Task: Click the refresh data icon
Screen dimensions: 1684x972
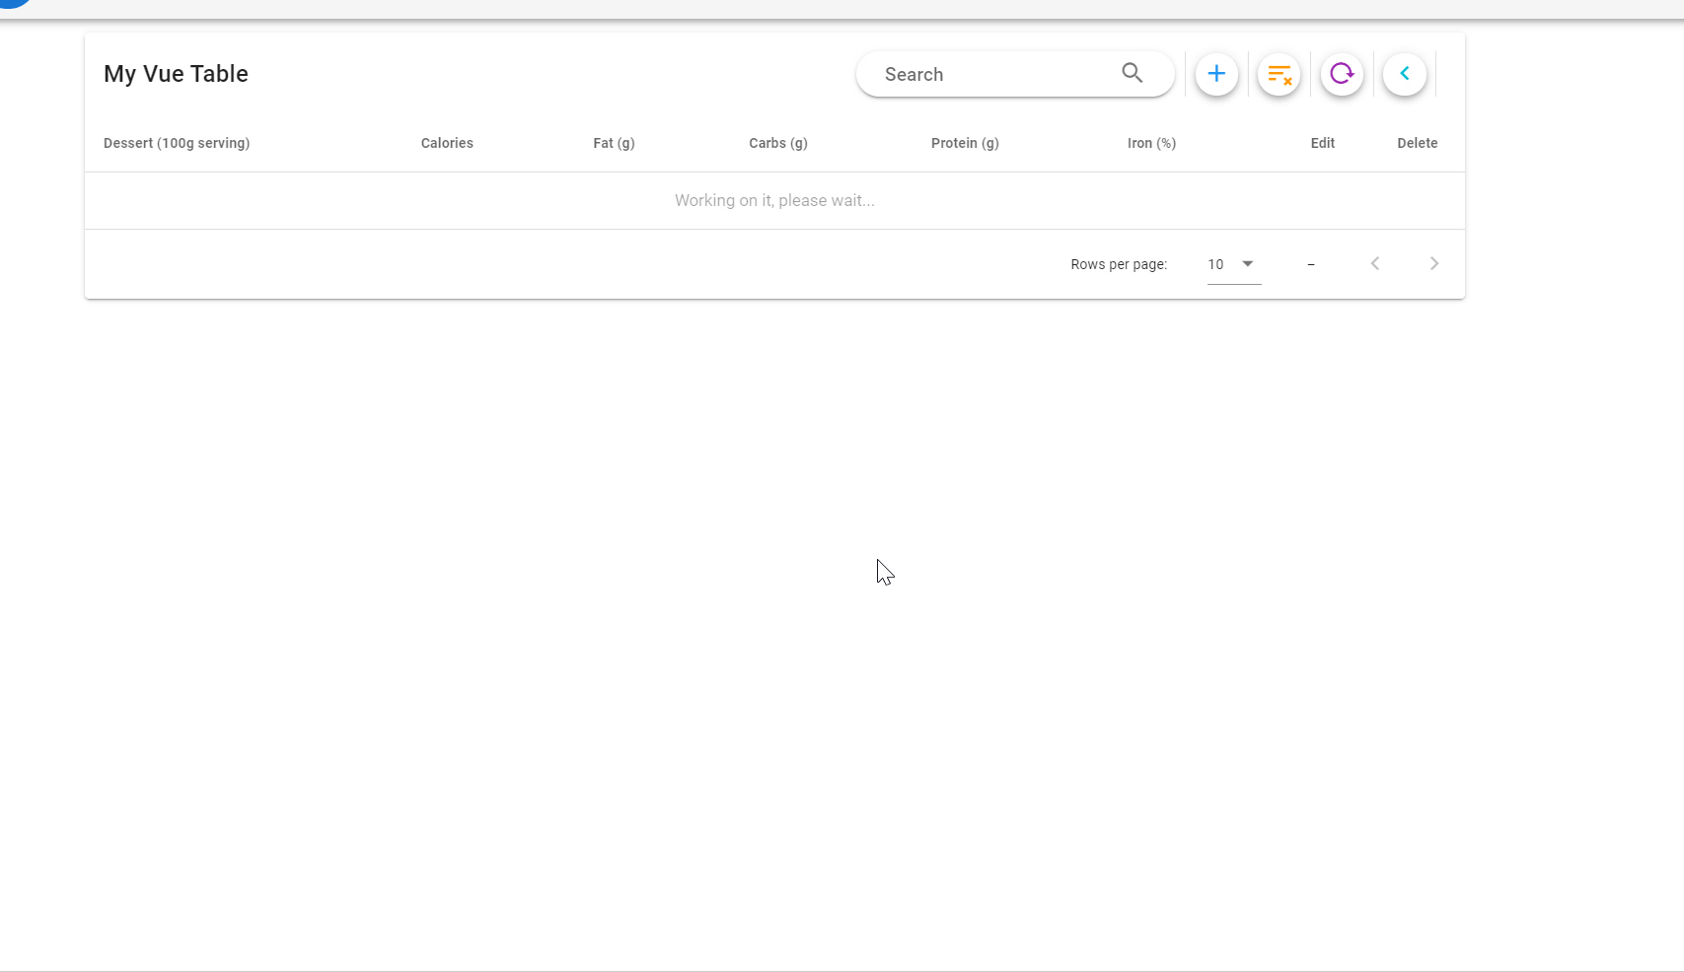Action: click(x=1342, y=74)
